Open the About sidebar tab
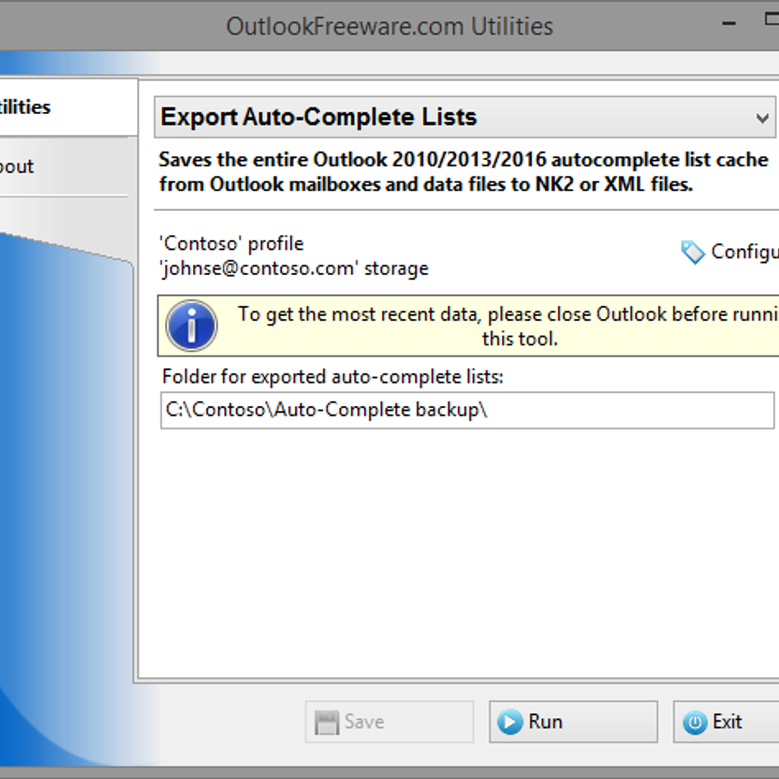779x779 pixels. pos(18,167)
